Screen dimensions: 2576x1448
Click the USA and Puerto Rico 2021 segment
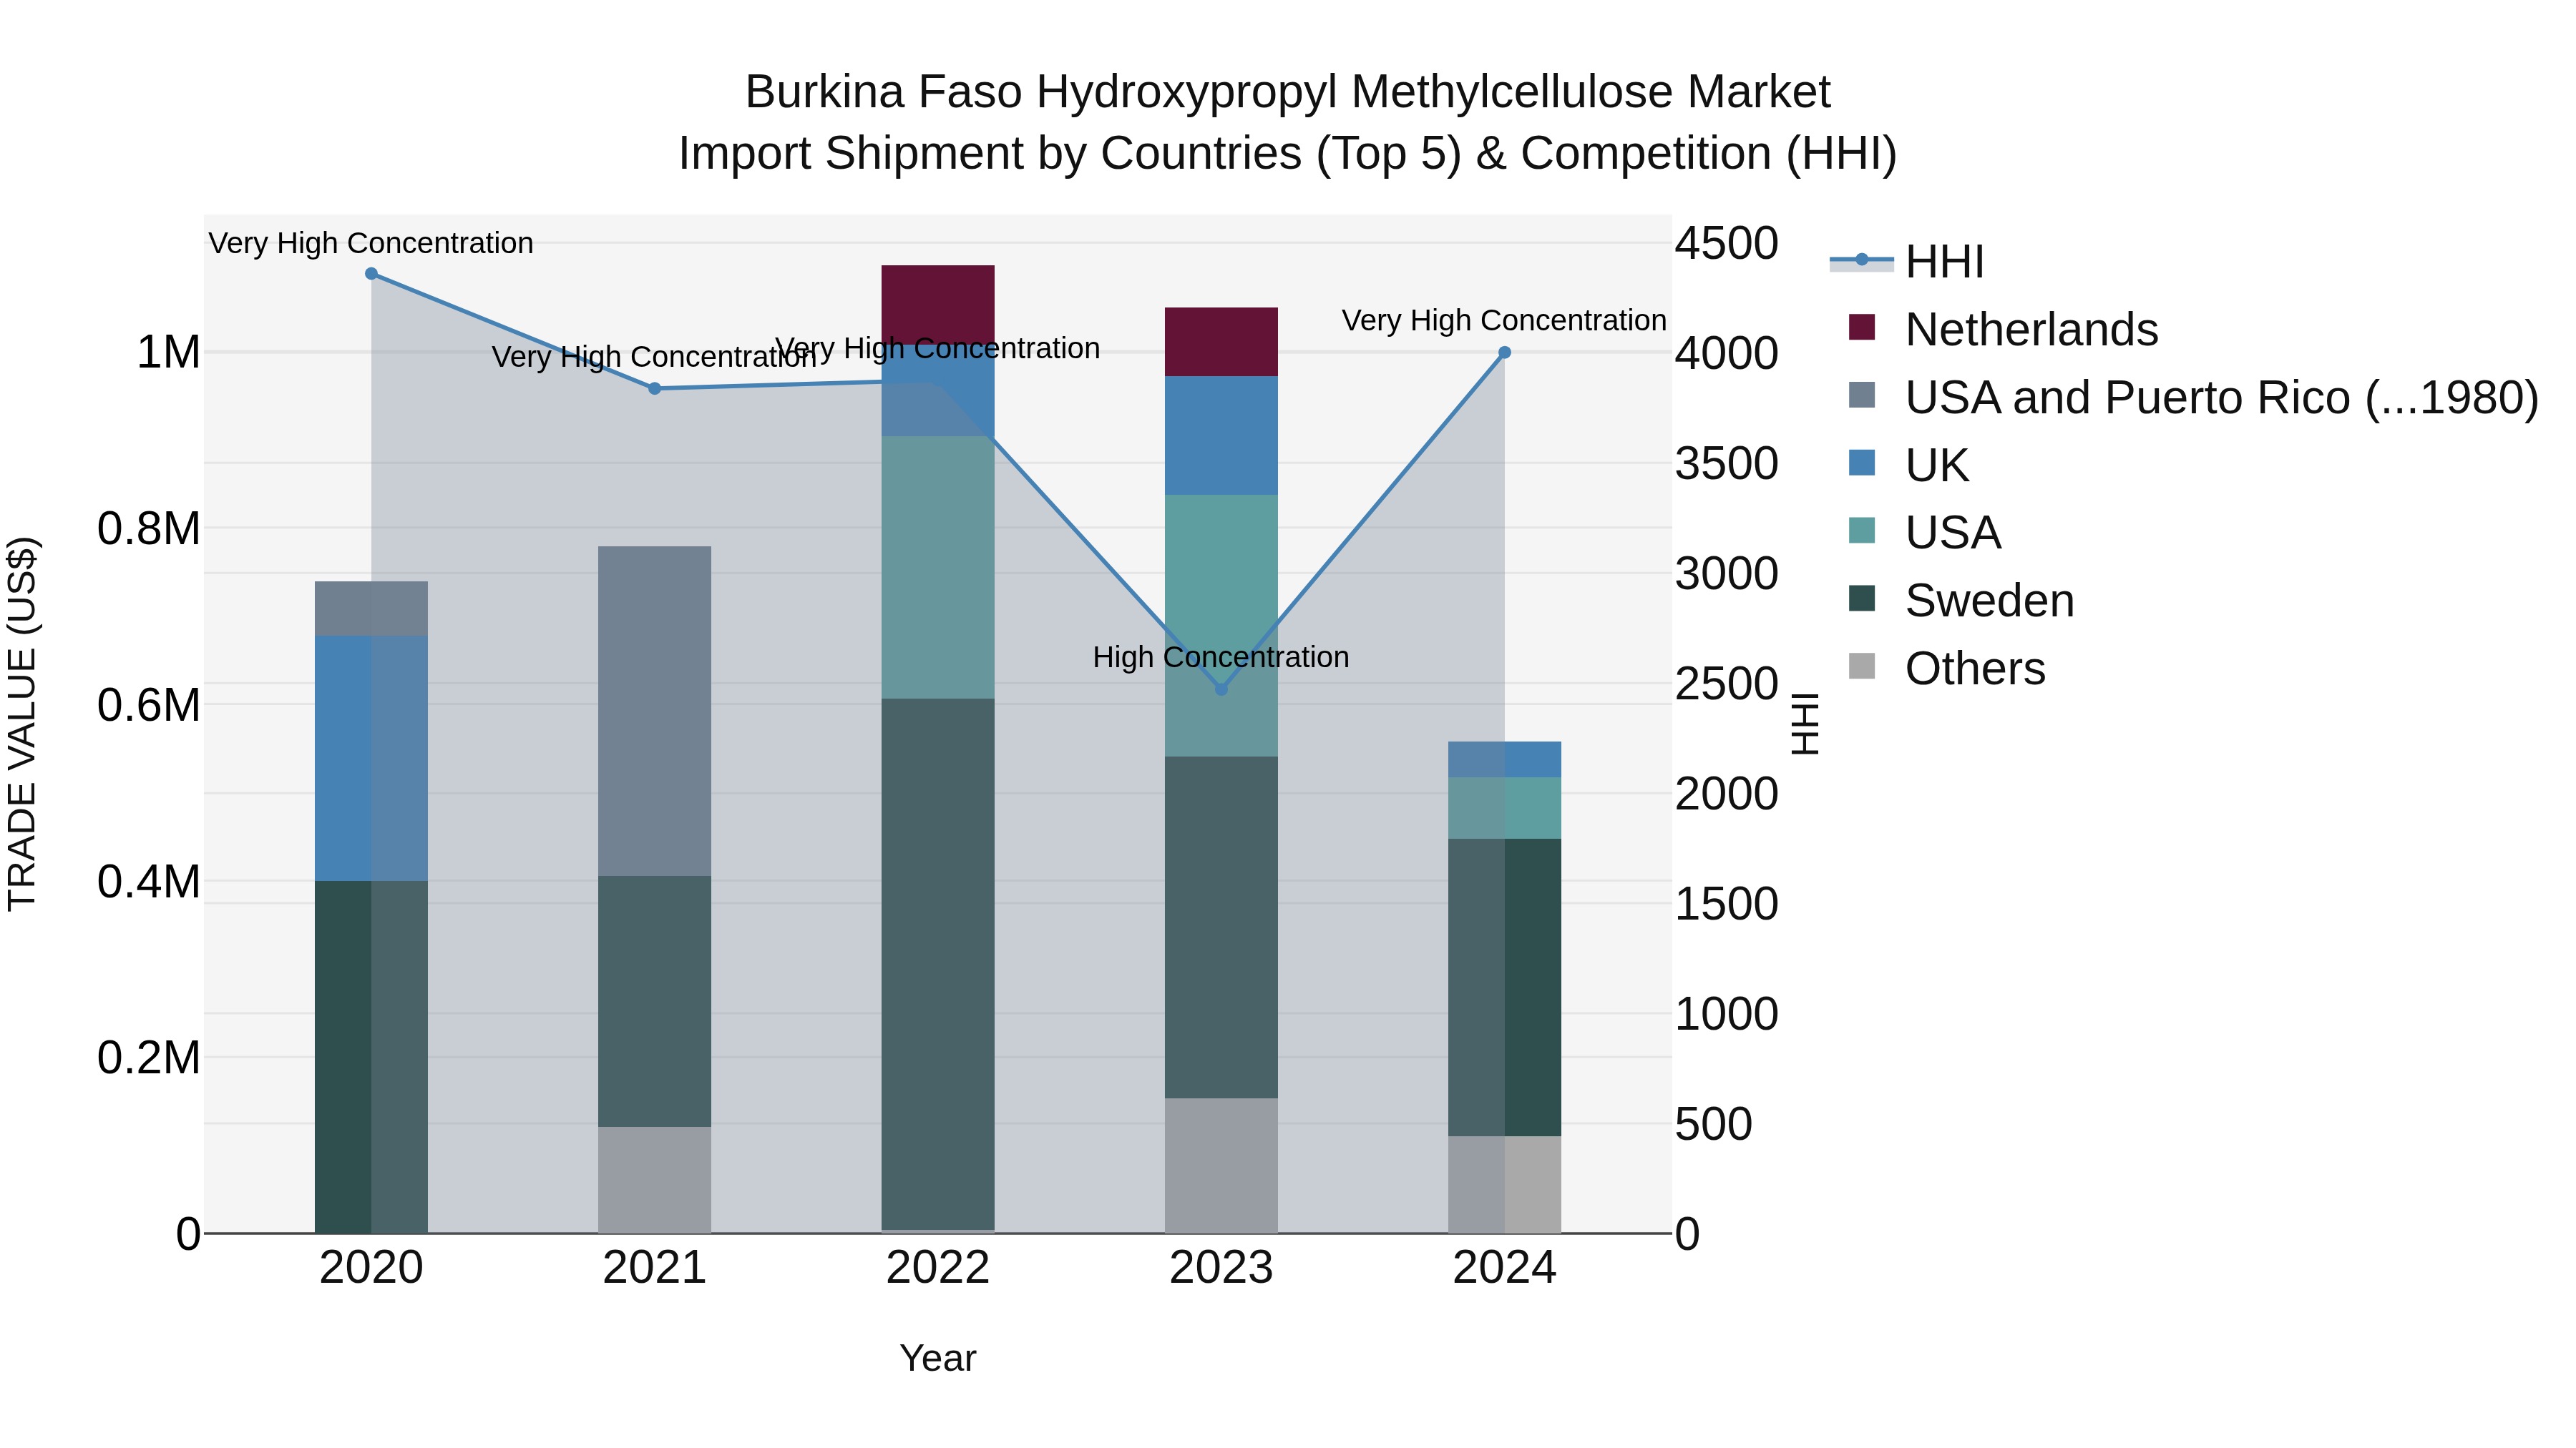click(655, 711)
